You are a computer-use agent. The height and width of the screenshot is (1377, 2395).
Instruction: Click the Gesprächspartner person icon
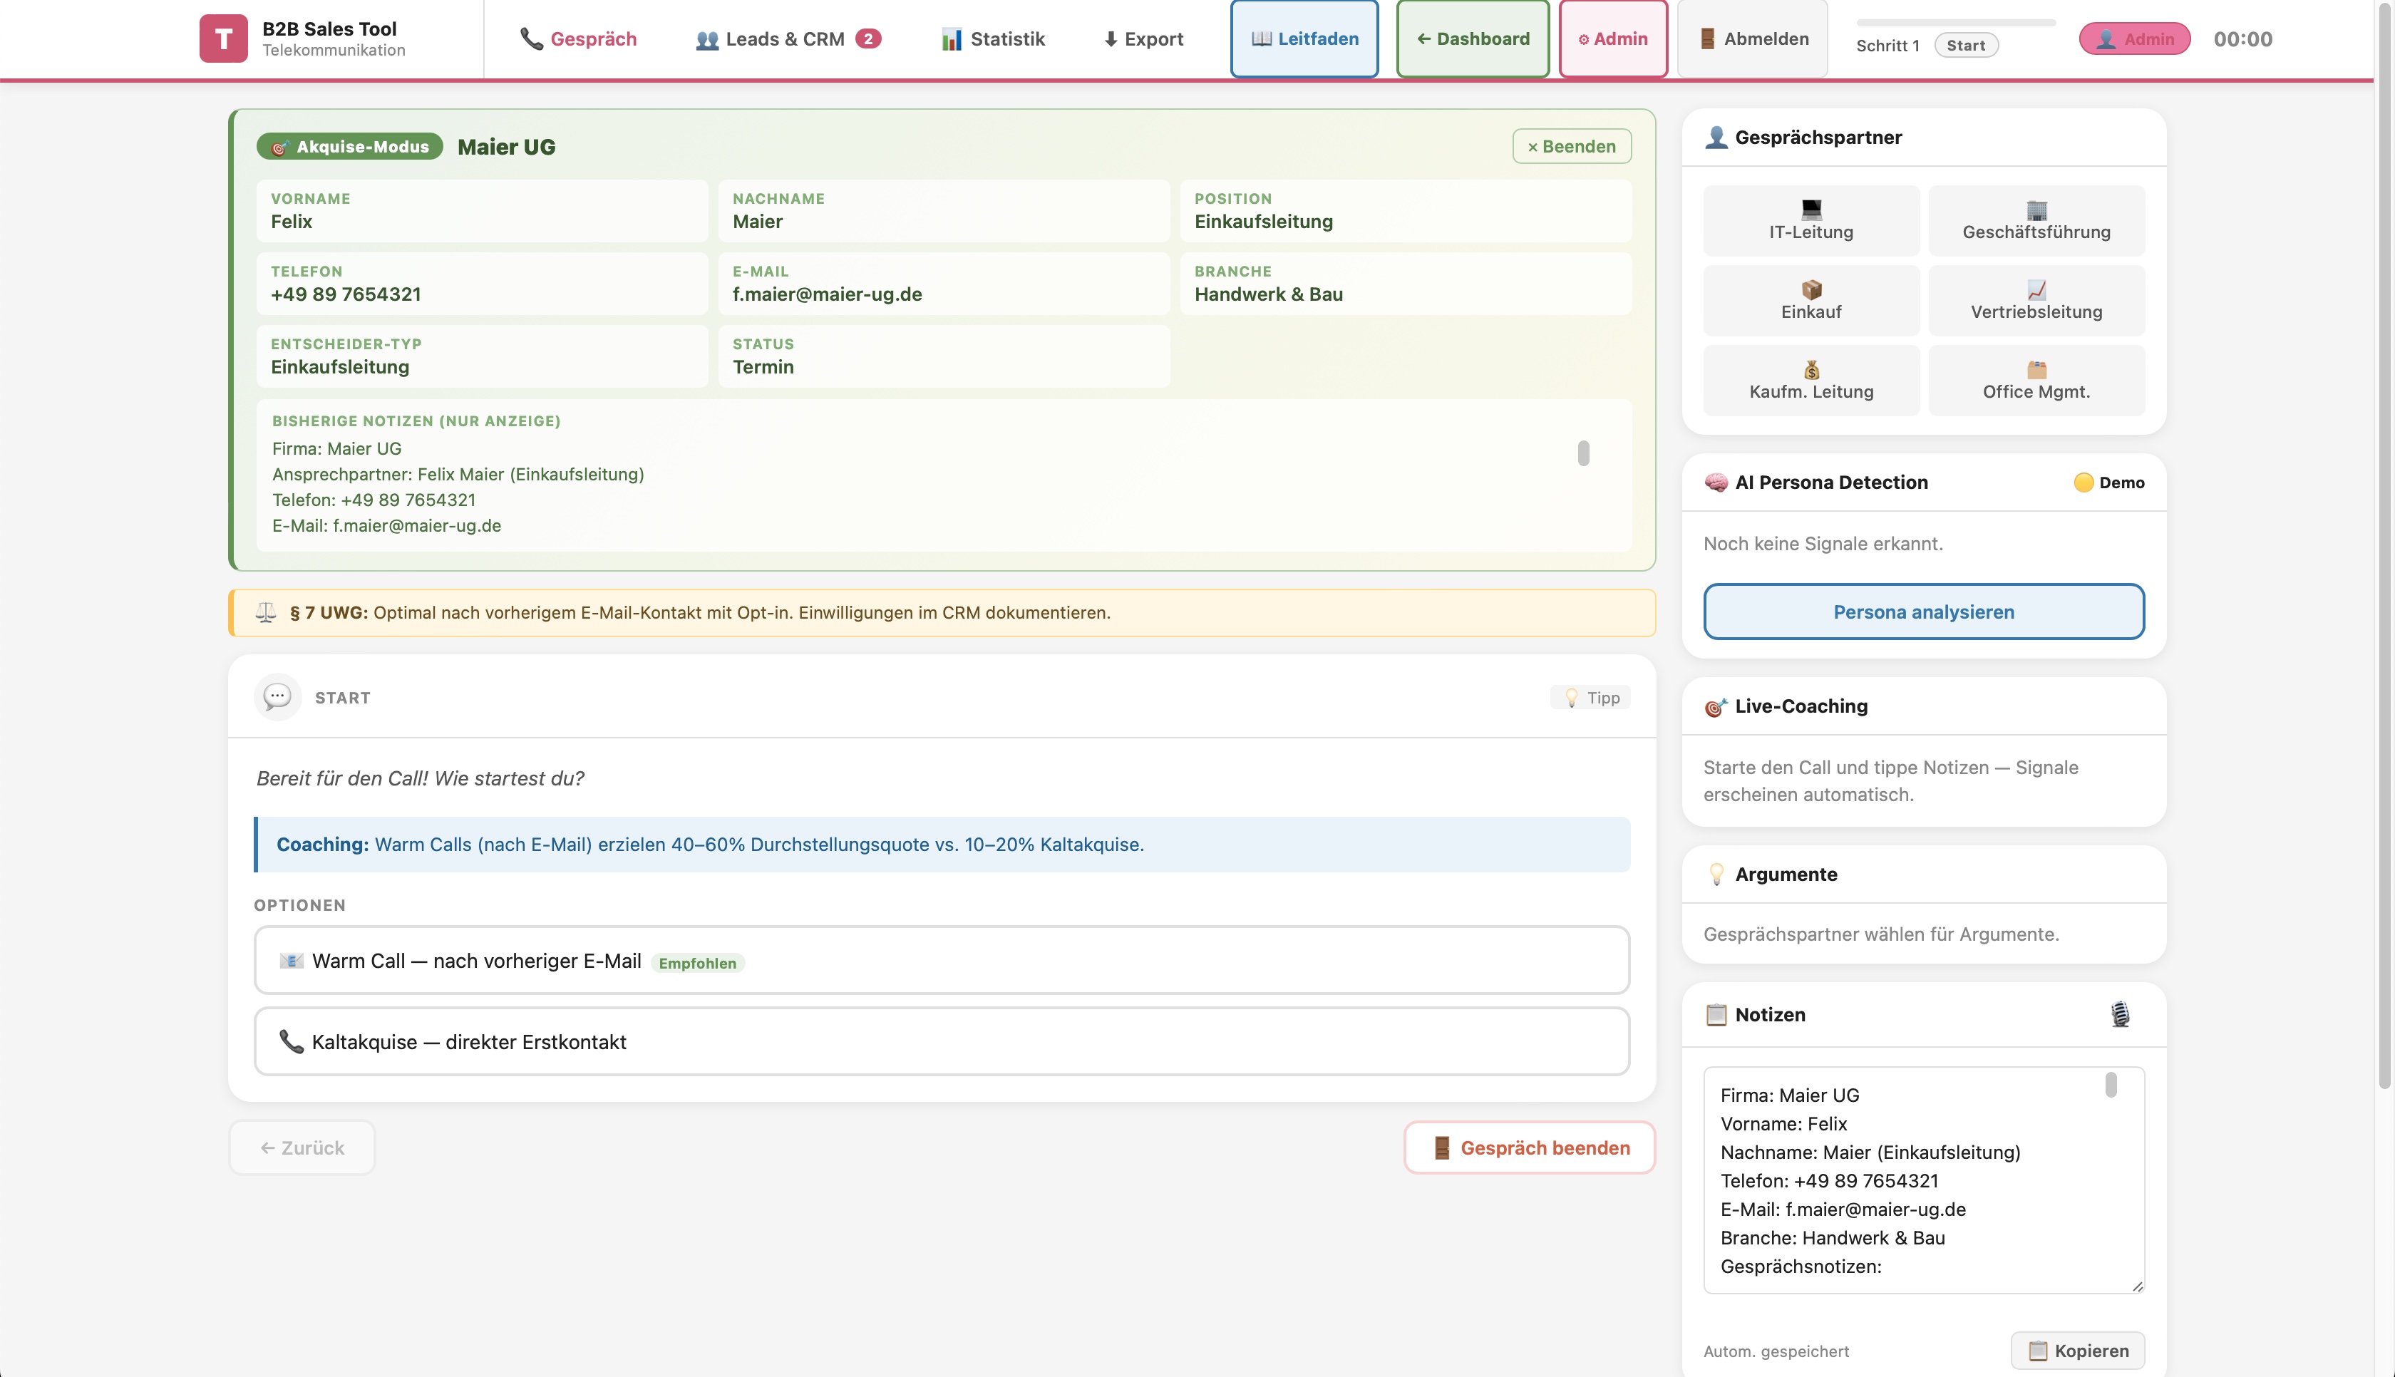pyautogui.click(x=1715, y=137)
